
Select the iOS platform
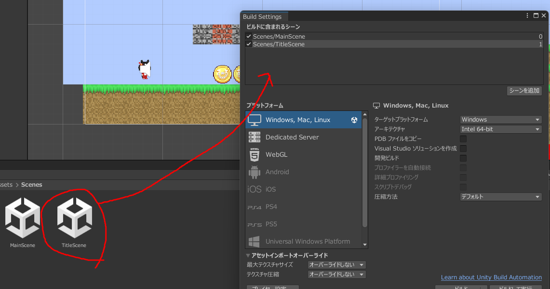(x=303, y=189)
